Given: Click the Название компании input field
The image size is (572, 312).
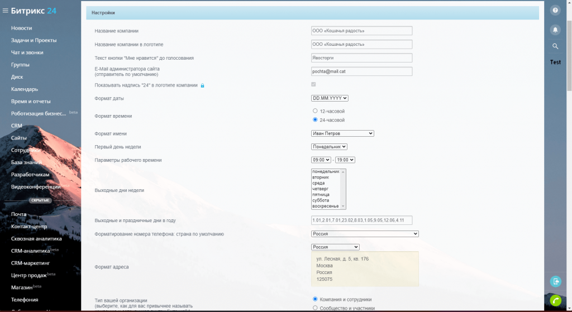Looking at the screenshot, I should tap(361, 31).
